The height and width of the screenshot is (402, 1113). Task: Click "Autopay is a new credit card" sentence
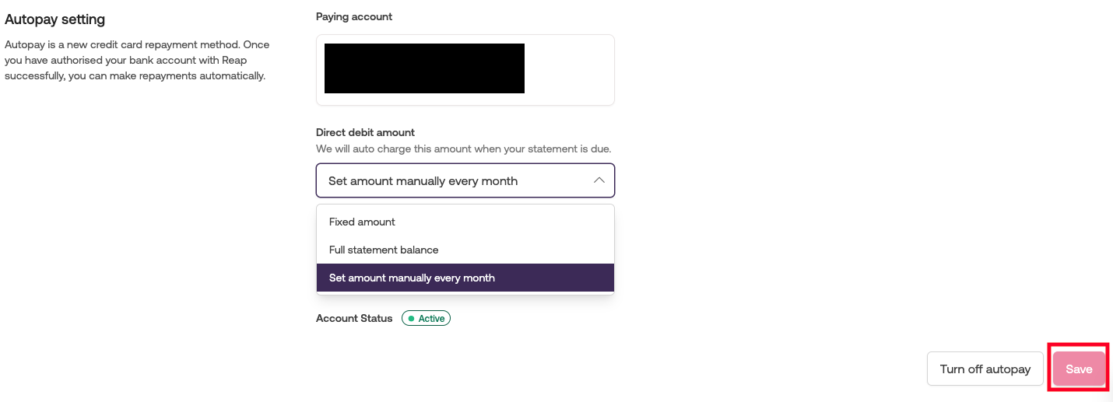[86, 44]
